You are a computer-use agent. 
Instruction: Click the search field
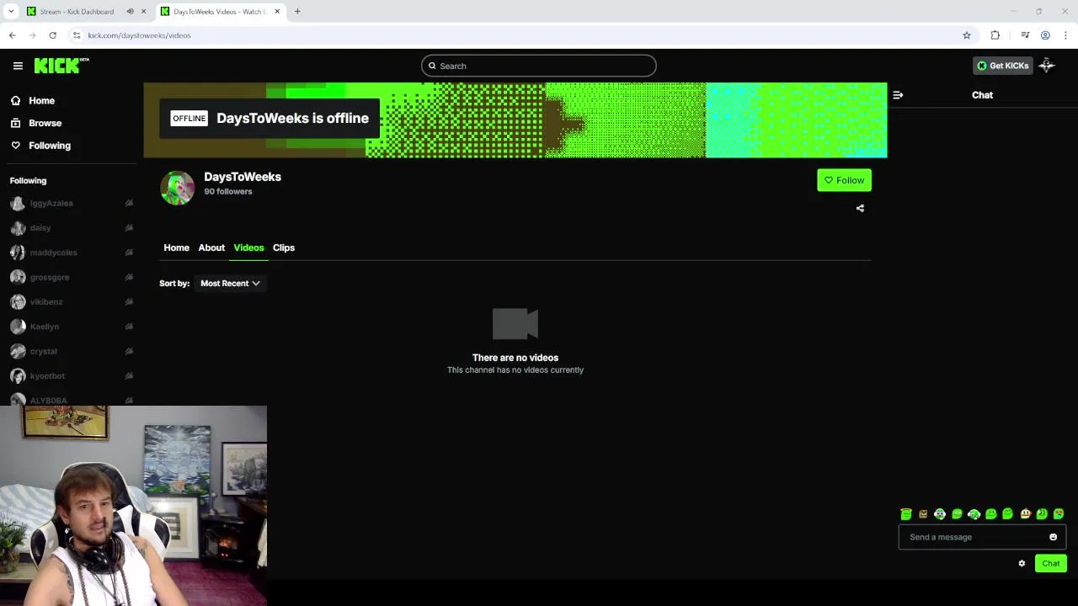[539, 66]
